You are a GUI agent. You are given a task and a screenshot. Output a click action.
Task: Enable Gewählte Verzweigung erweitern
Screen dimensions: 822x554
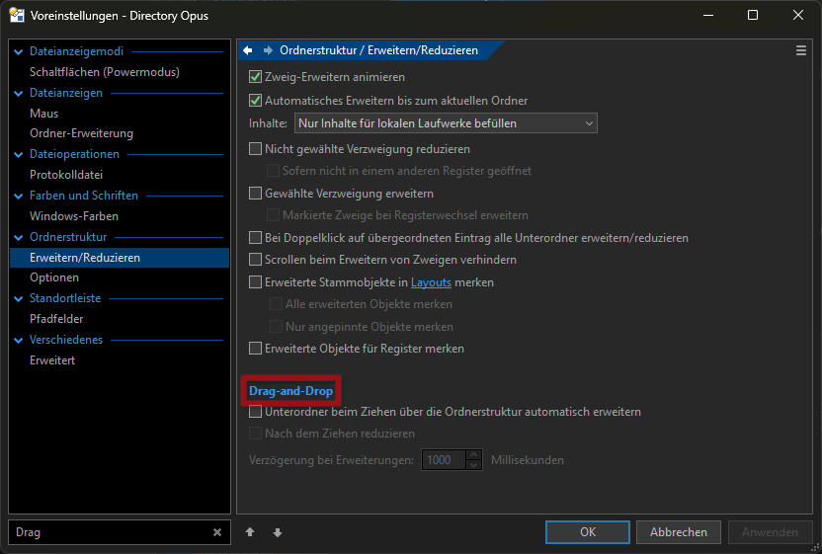[255, 194]
